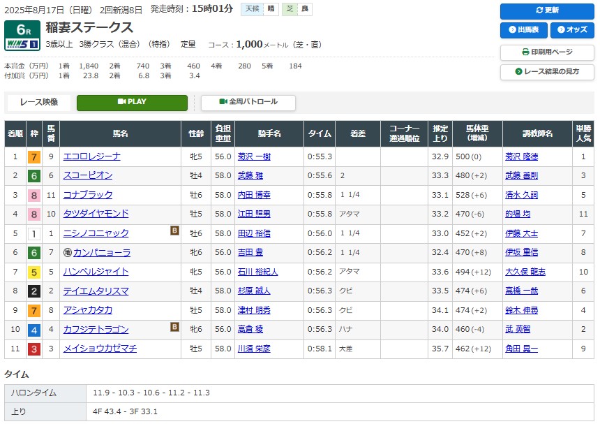Open the オッズ odds page
The width and height of the screenshot is (600, 424).
(572, 30)
